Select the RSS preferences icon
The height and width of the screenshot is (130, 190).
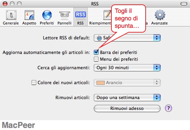click(x=81, y=17)
